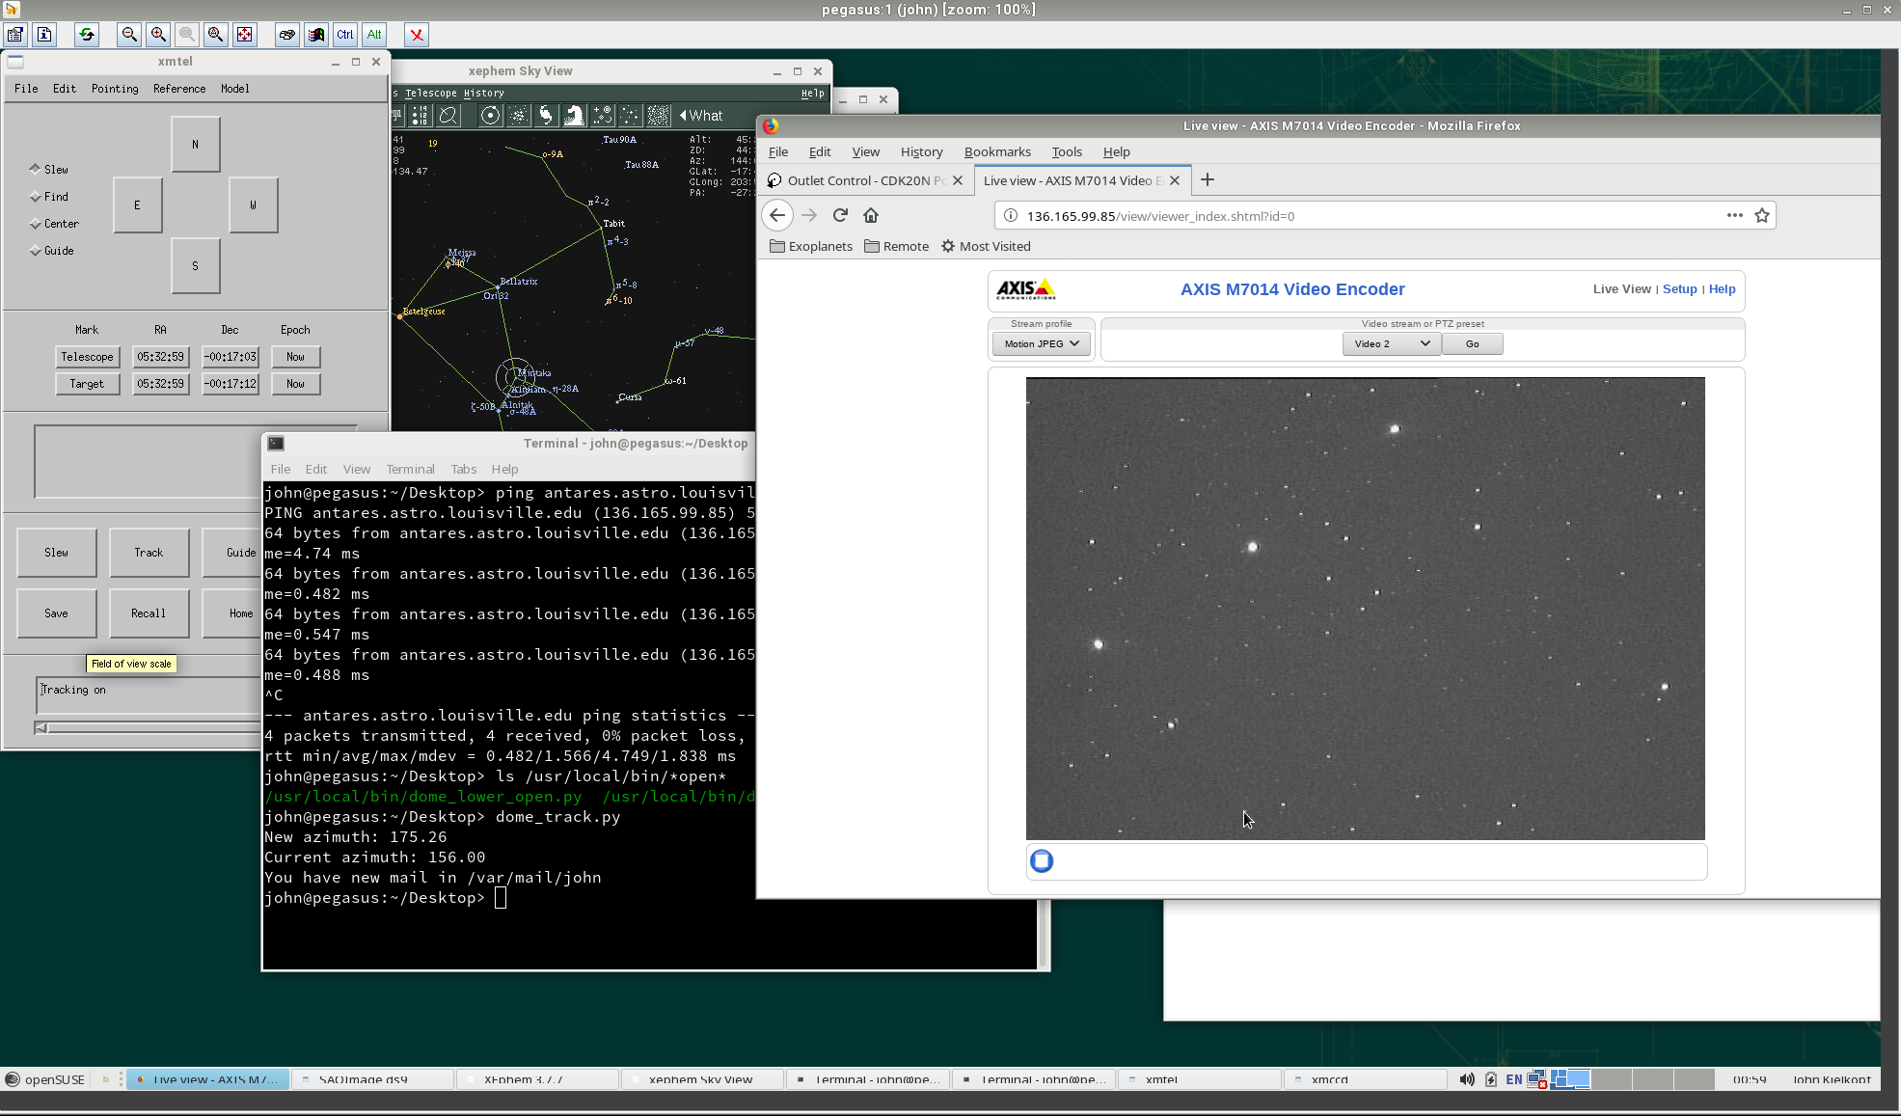Toggle magnitude scale icon in Sky View toolbar
1901x1116 pixels.
coord(420,116)
